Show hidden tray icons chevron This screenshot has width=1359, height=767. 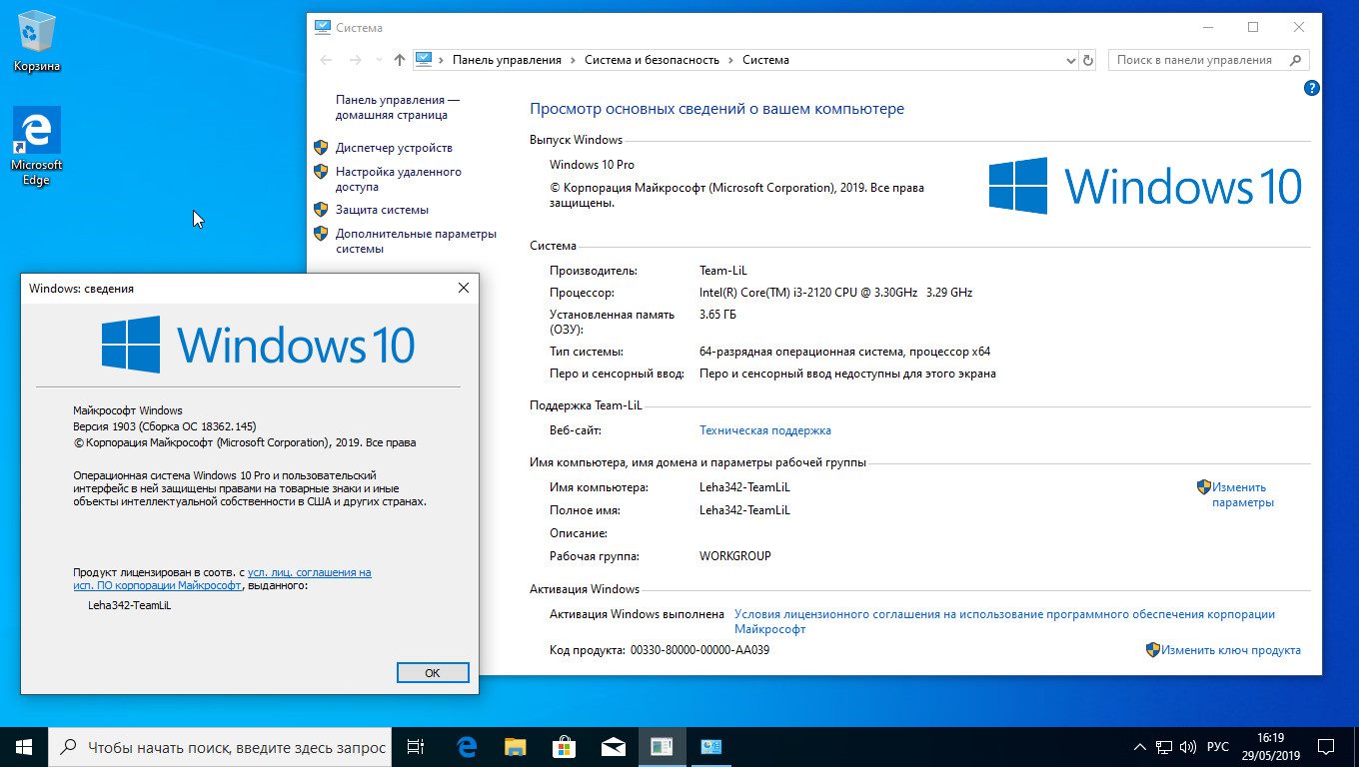coord(1140,747)
